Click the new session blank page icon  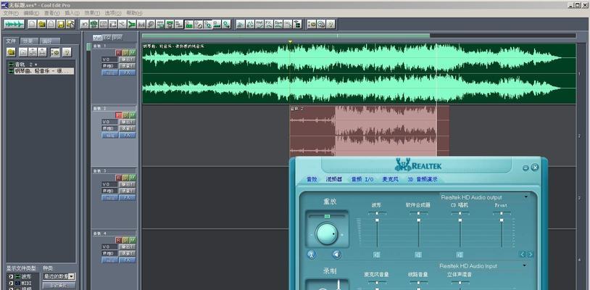(x=33, y=24)
